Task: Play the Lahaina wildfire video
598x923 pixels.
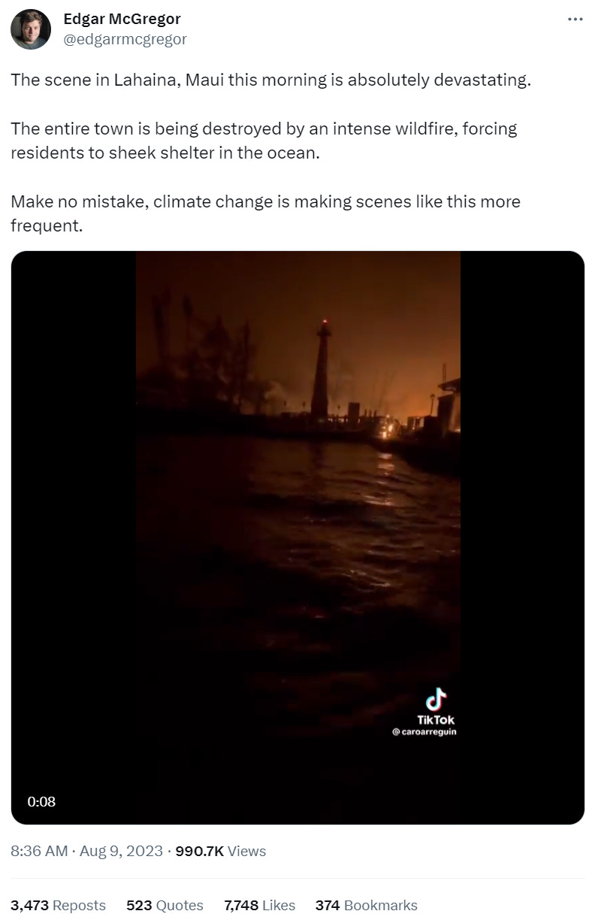Action: pyautogui.click(x=298, y=537)
